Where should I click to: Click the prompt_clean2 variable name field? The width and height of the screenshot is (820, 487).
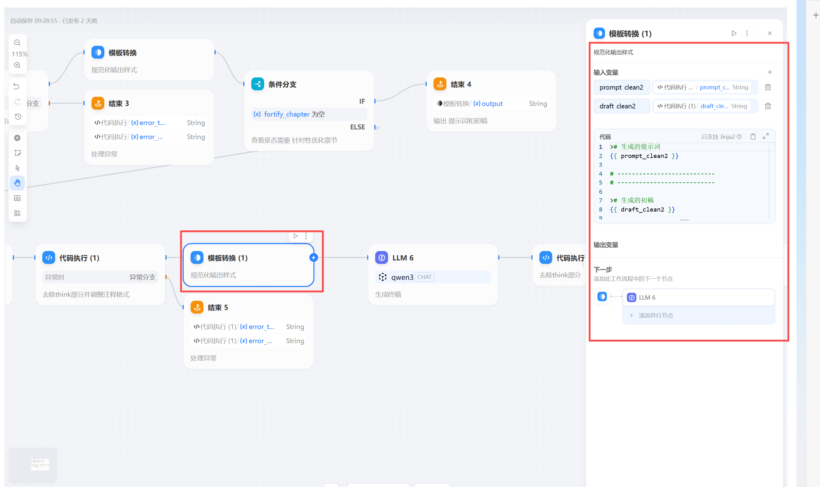621,87
